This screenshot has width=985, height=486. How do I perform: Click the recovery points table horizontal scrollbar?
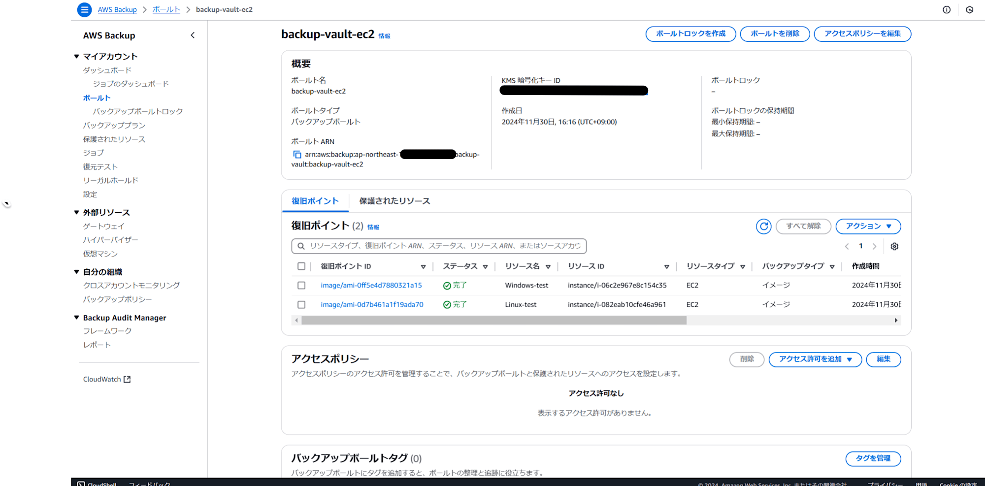(494, 320)
